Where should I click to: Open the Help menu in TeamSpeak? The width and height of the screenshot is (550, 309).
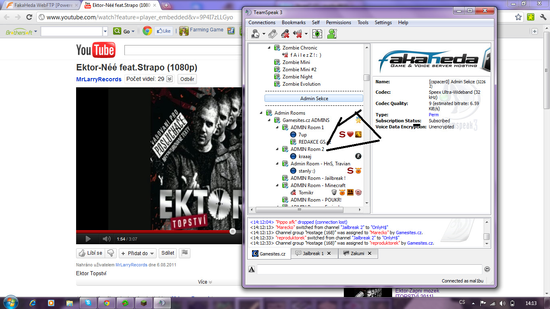tap(403, 23)
